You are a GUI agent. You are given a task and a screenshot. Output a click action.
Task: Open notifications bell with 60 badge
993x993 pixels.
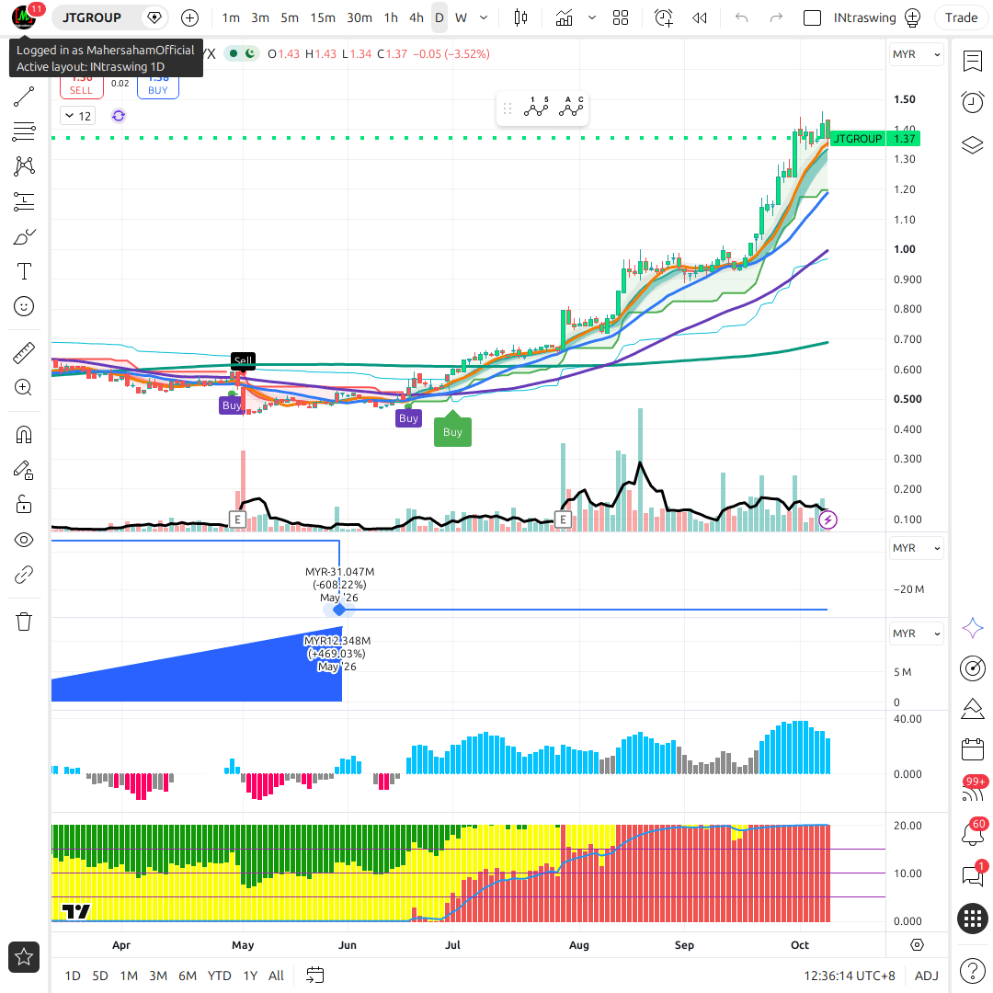[x=973, y=833]
